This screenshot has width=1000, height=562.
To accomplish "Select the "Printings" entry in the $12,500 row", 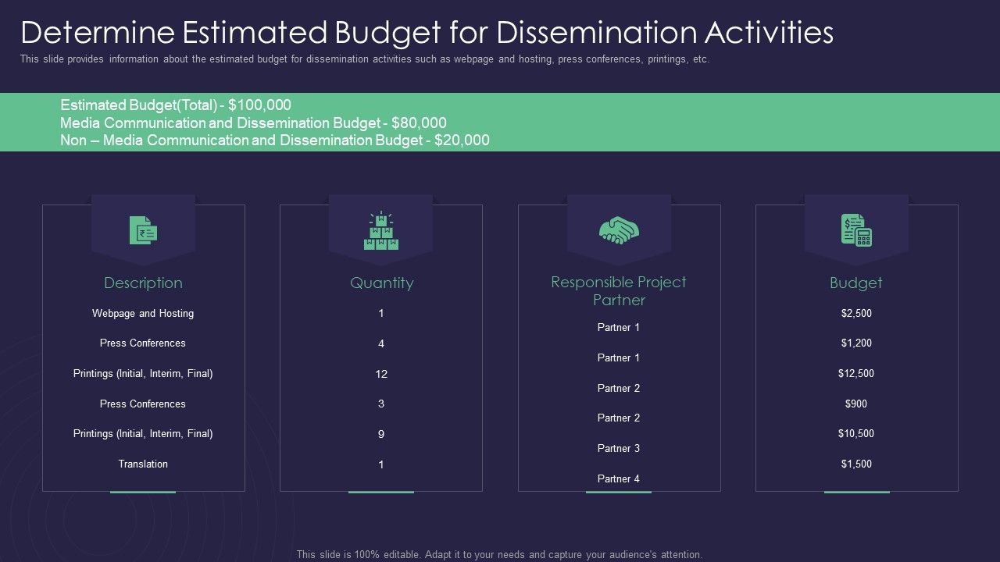I will (143, 373).
